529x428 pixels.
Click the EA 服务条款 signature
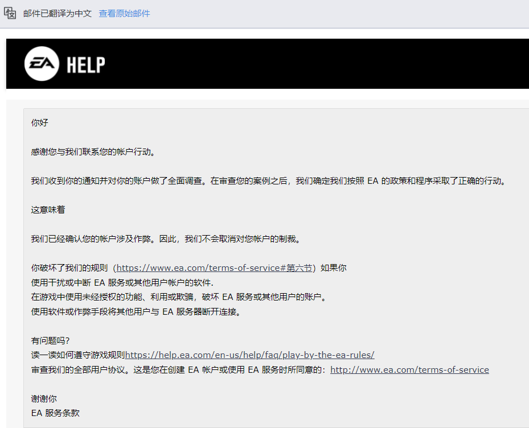[x=55, y=413]
